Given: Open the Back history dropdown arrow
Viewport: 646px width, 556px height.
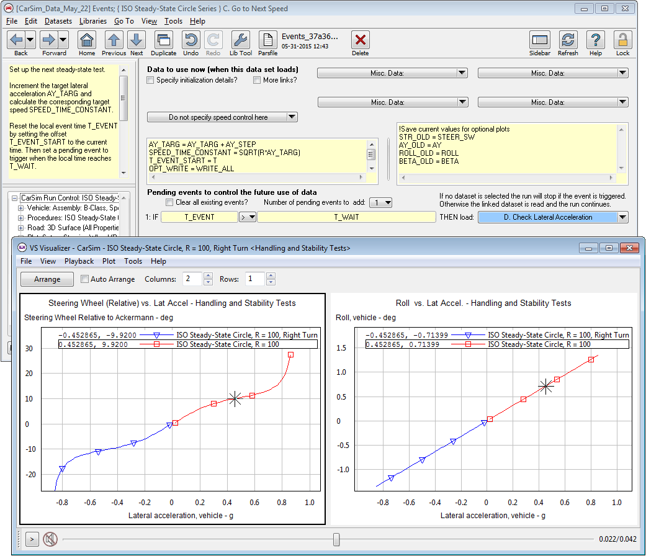Looking at the screenshot, I should click(30, 40).
